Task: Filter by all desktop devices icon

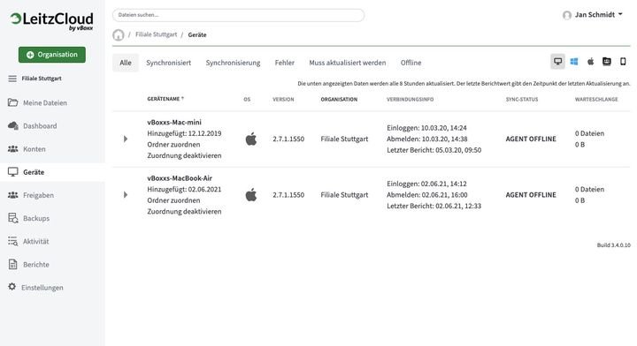Action: [x=557, y=62]
